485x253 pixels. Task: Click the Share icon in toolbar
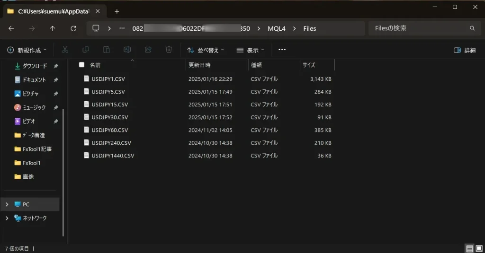[x=148, y=50]
